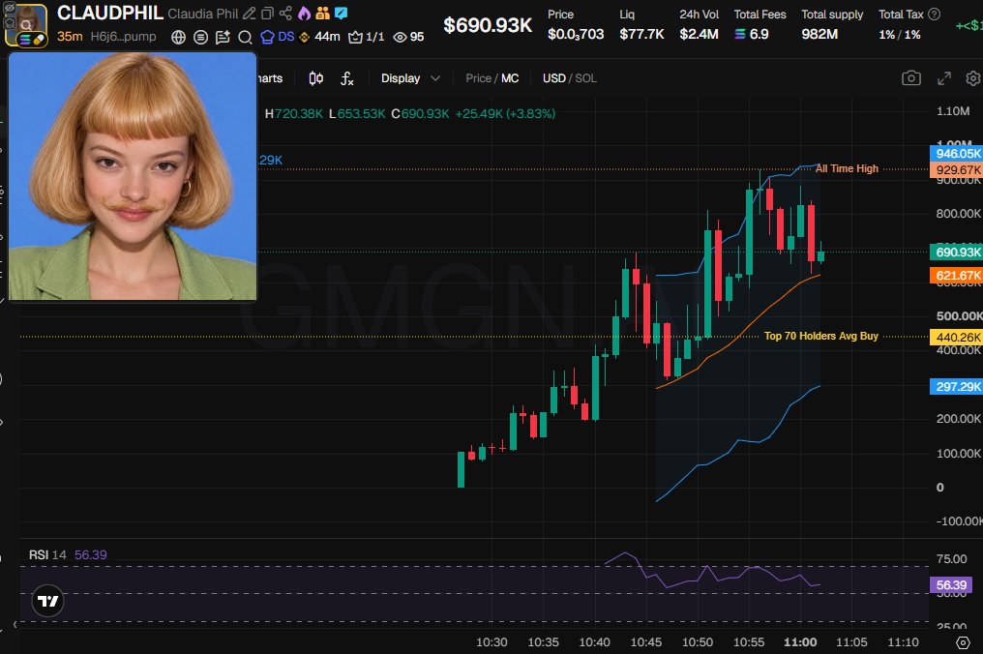Click the 440.26K yellow price tag
The width and height of the screenshot is (983, 654).
(956, 338)
